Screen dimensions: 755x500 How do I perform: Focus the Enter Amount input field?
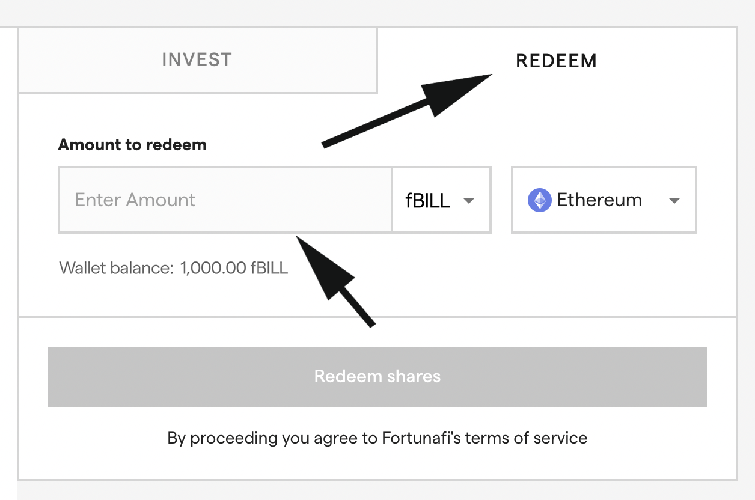point(225,200)
